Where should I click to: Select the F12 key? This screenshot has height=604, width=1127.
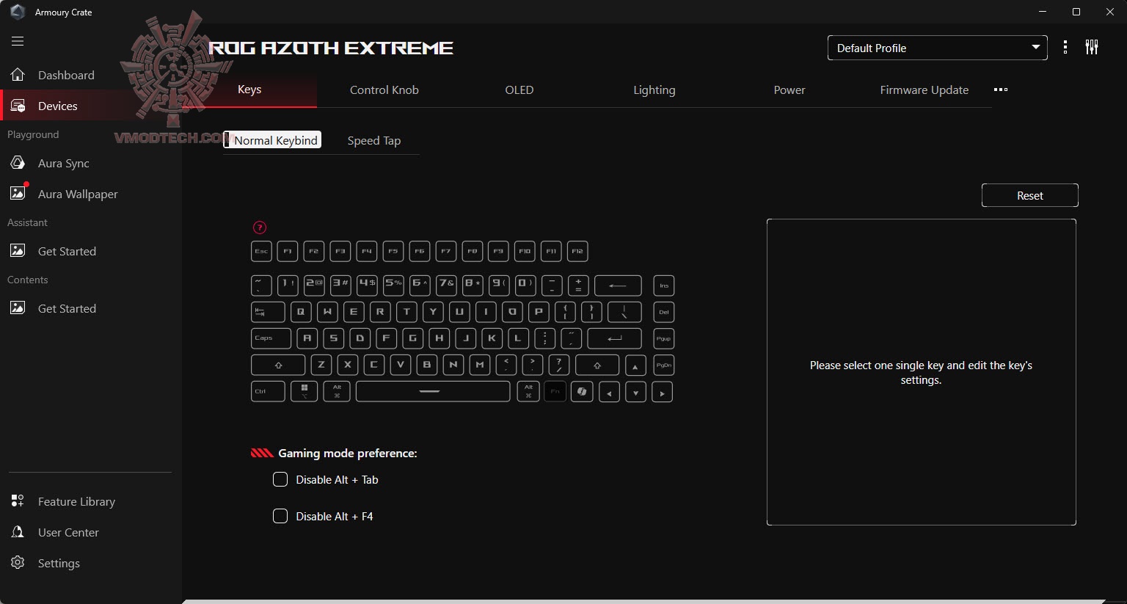(577, 251)
